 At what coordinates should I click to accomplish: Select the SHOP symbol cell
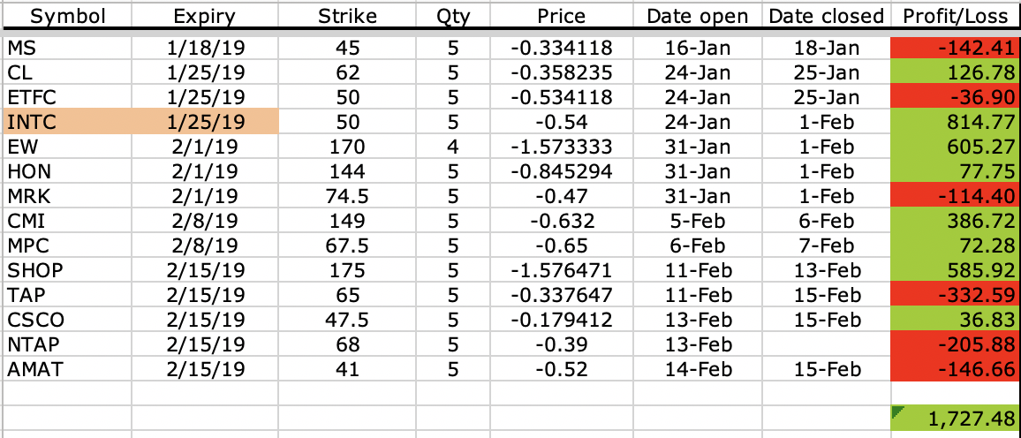(67, 270)
